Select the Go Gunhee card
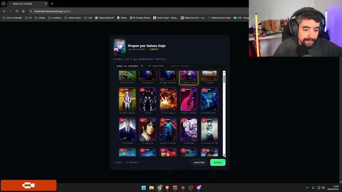342x192 pixels. (x=127, y=131)
